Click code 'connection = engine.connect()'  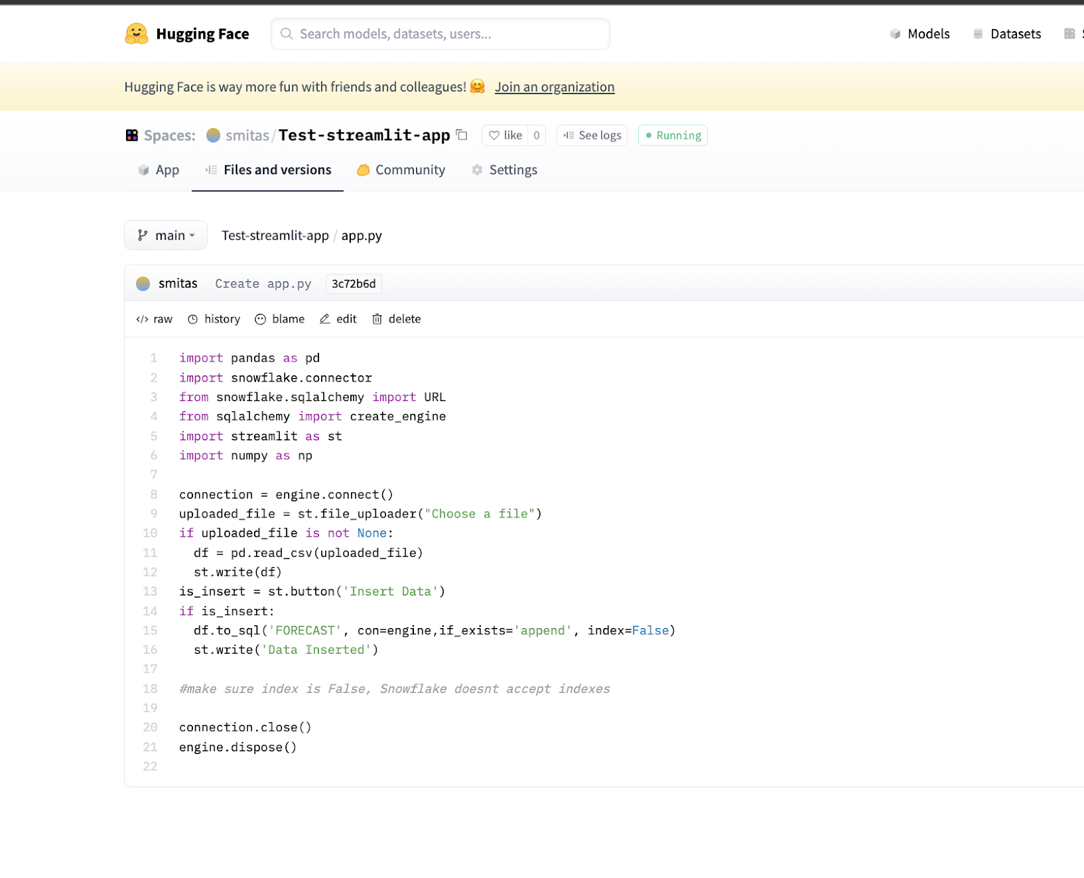[286, 495]
